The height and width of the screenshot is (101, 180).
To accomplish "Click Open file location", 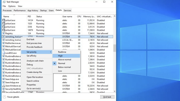I will (35, 77).
